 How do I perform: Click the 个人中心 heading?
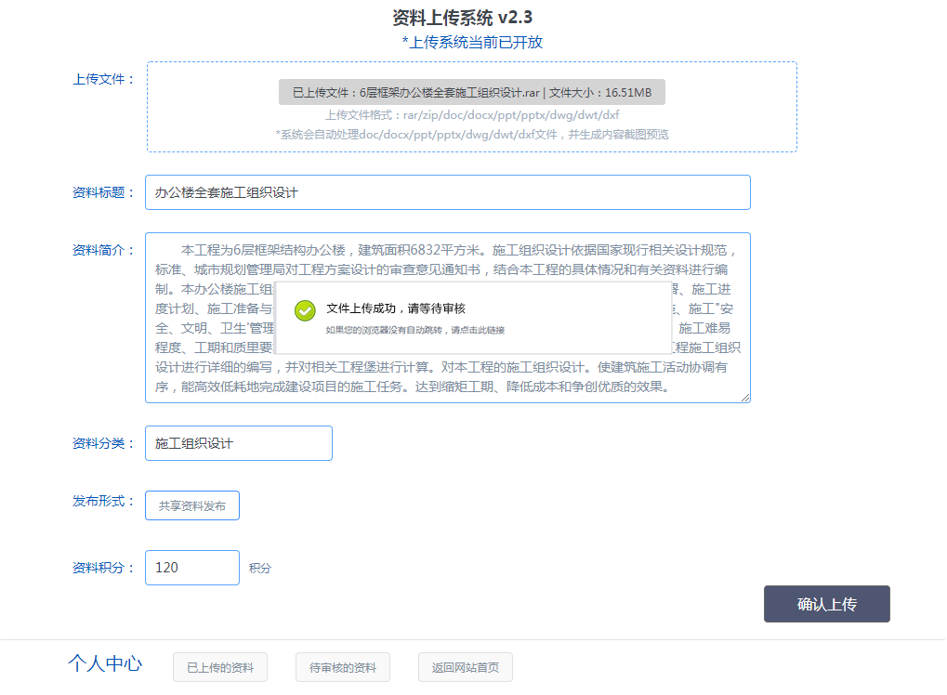click(x=105, y=663)
